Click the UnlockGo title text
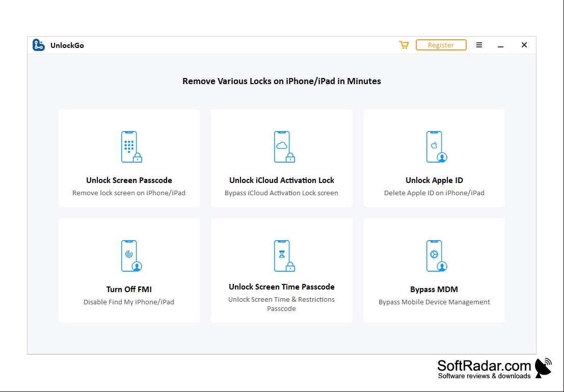This screenshot has height=392, width=564. coord(67,45)
